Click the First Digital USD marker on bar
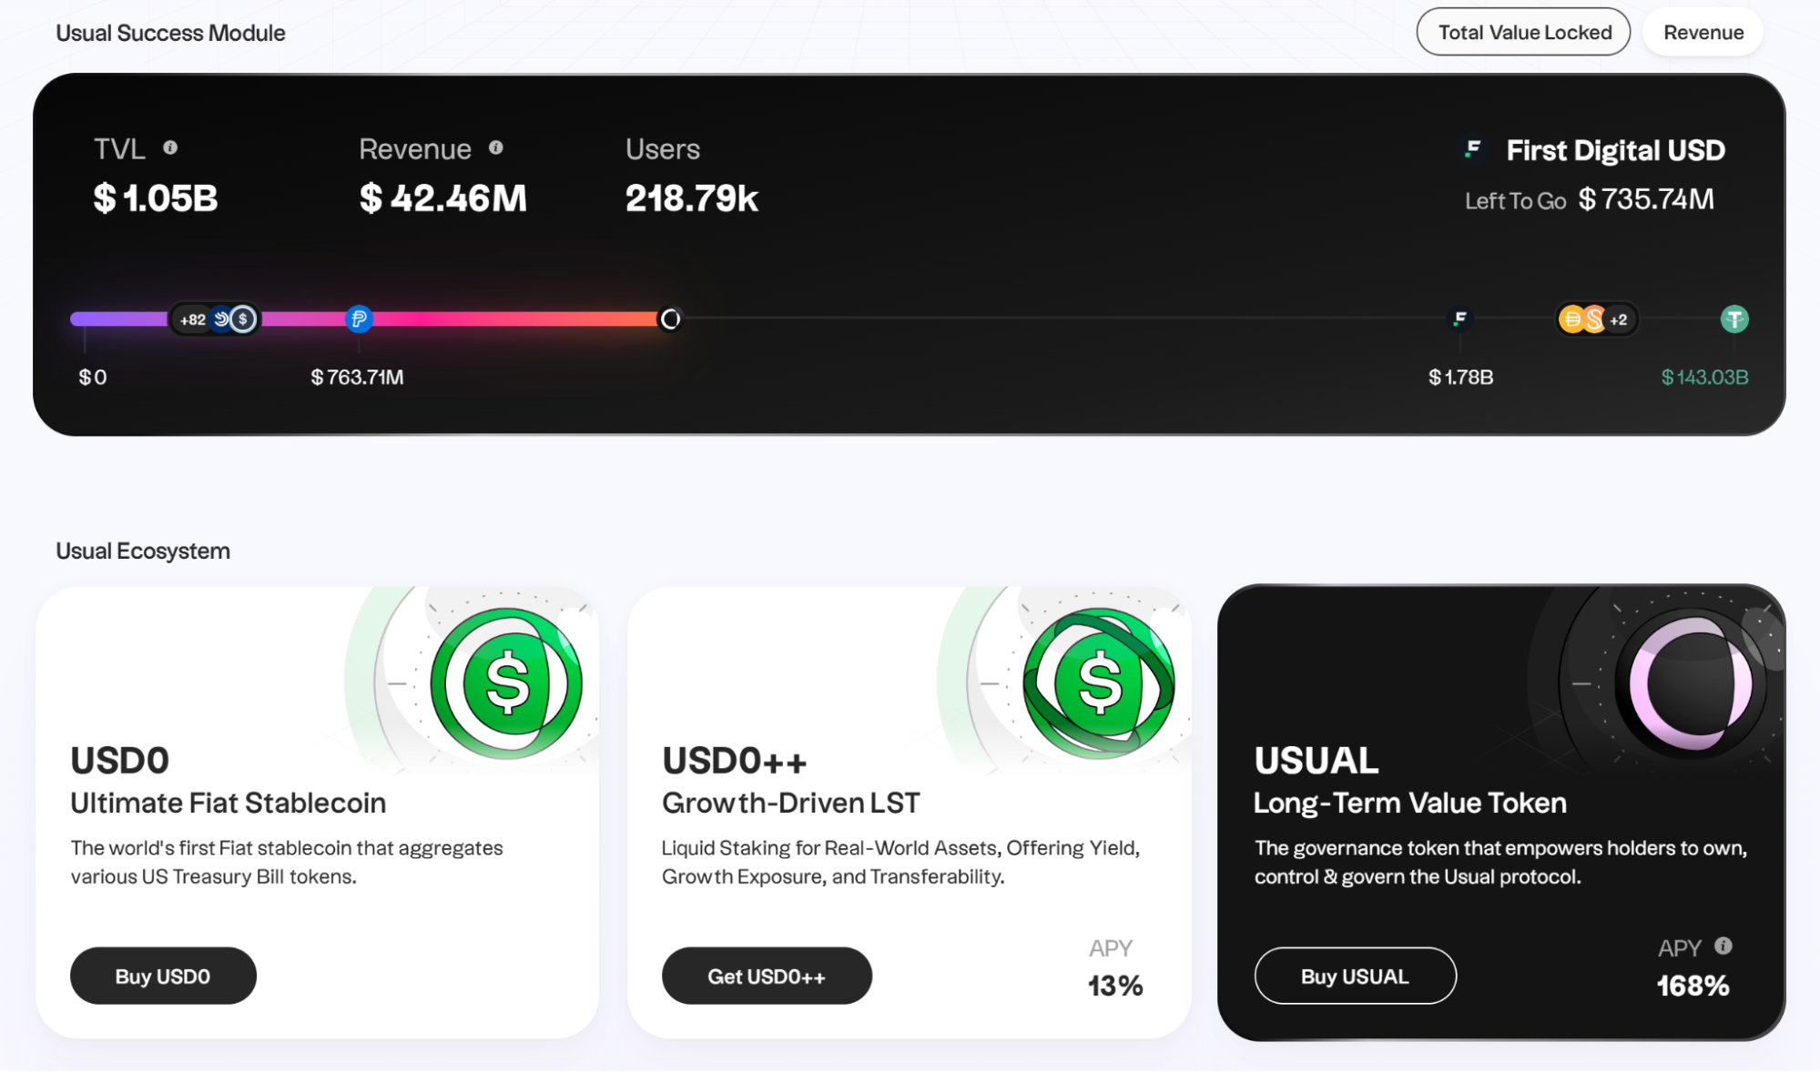Screen dimensions: 1820x1072 (1459, 319)
